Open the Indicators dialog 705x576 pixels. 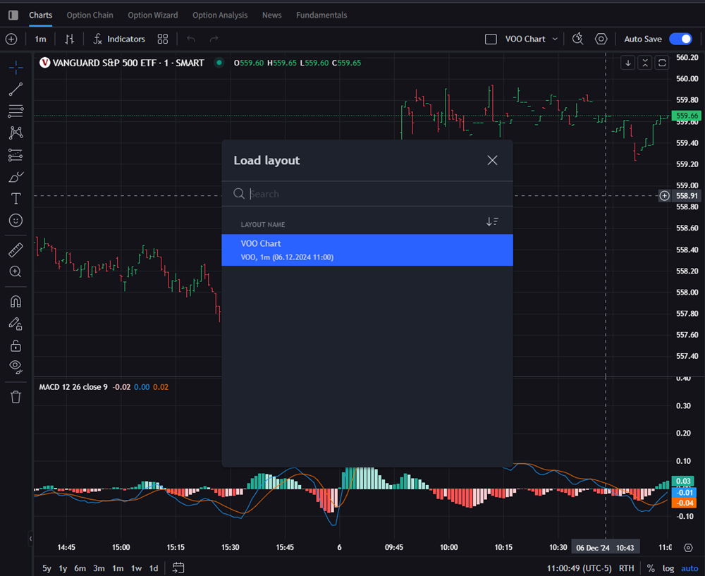point(119,39)
